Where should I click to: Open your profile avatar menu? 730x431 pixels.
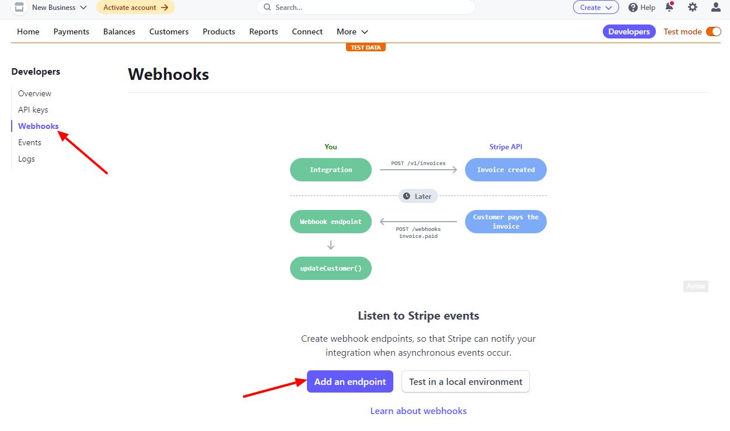coord(715,7)
